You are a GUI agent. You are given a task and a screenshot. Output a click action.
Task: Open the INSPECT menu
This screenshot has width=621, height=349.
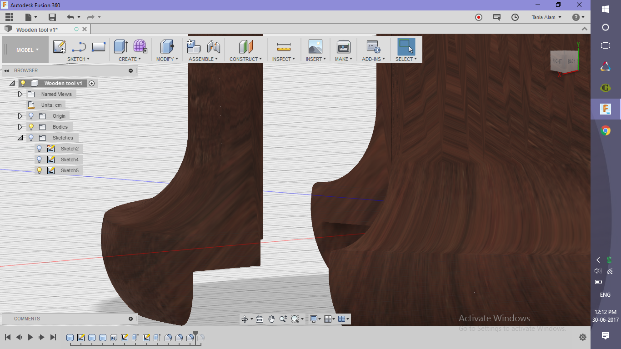284,59
